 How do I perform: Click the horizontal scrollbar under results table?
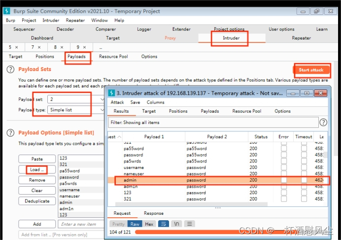(x=191, y=204)
